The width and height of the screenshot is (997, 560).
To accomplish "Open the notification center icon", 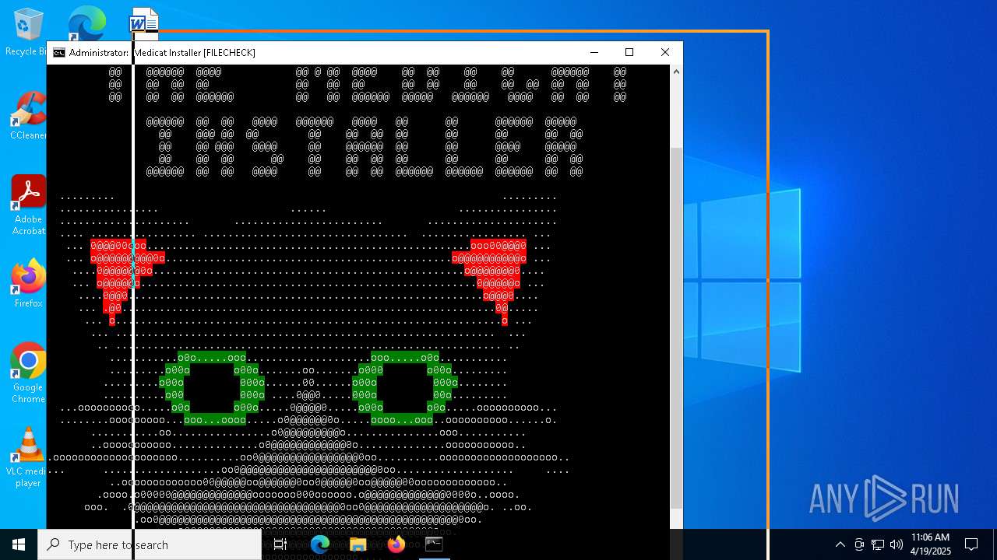I will (x=971, y=544).
